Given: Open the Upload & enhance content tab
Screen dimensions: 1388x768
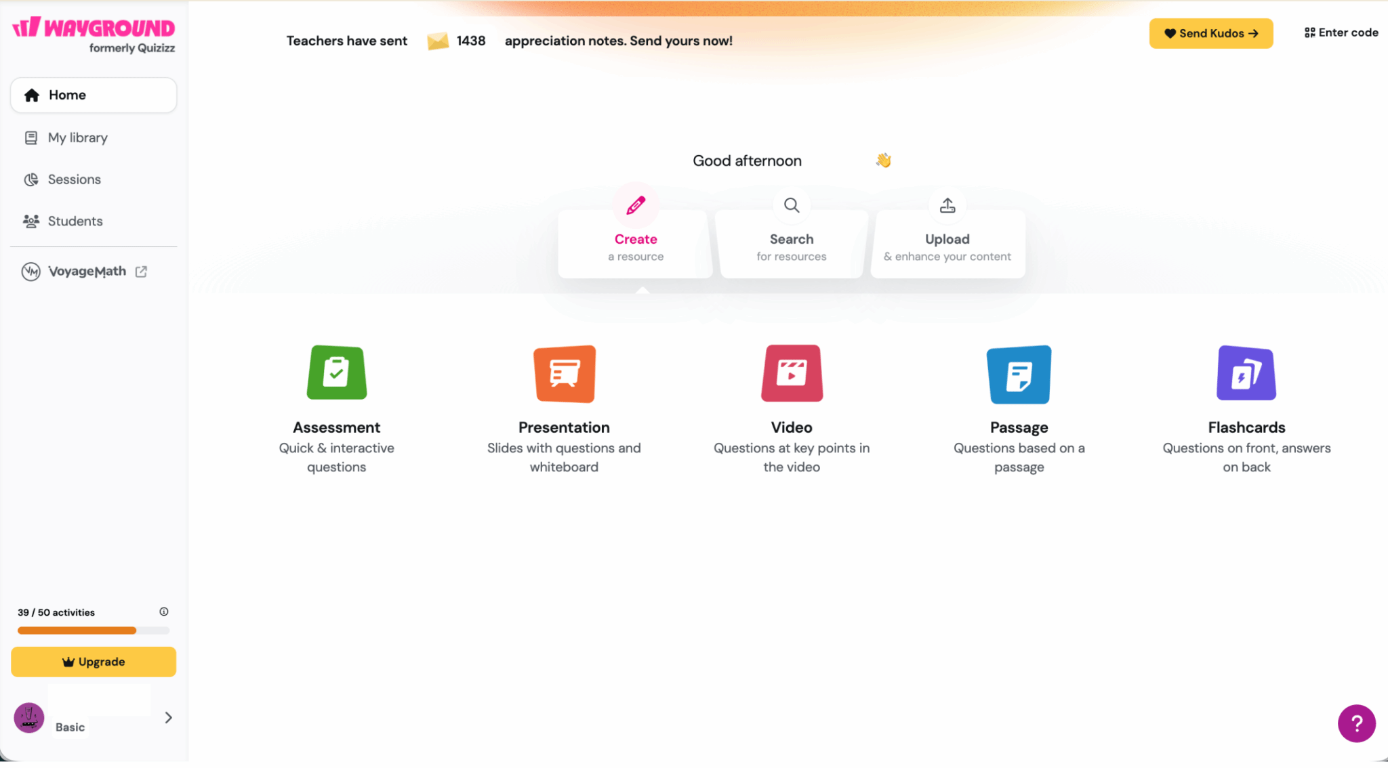Looking at the screenshot, I should (x=947, y=244).
